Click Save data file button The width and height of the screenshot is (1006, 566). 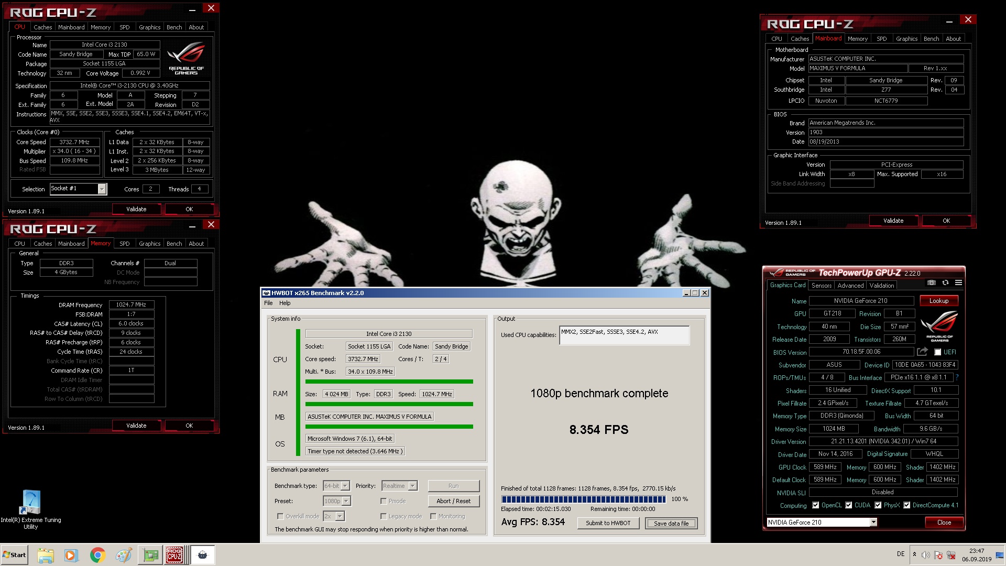coord(671,523)
